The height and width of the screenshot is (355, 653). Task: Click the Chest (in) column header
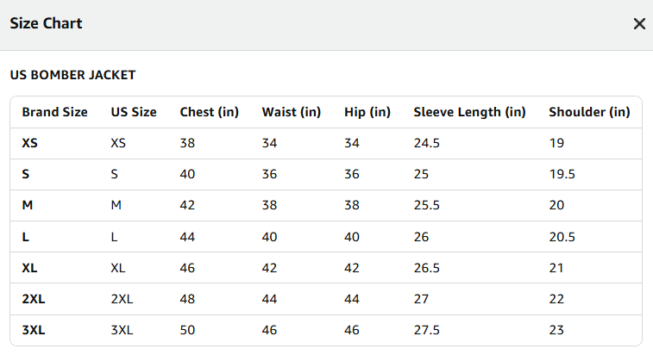click(209, 112)
